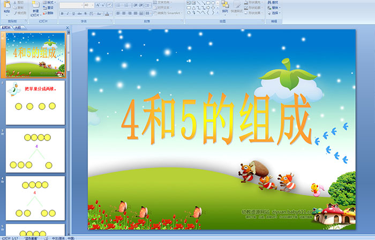
Task: Open Quick Styles (快速样式) gallery
Action: pos(237,7)
